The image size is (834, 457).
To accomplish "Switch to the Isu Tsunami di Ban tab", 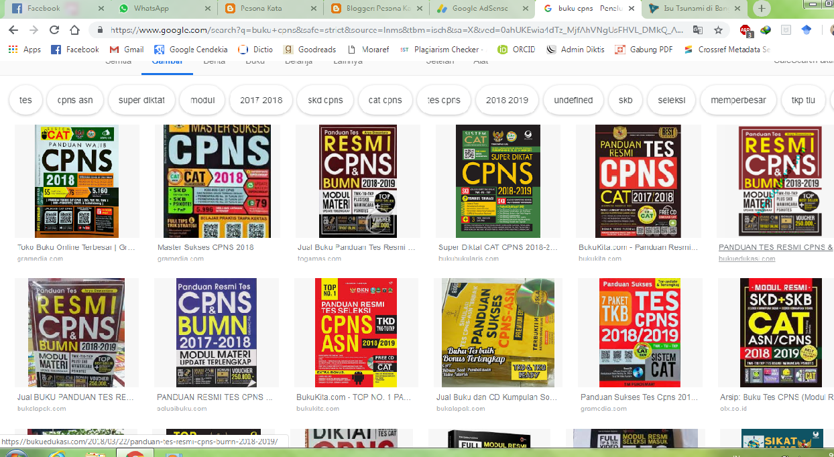I will (x=696, y=9).
